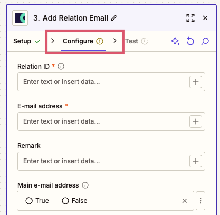The width and height of the screenshot is (220, 215).
Task: Switch to the Test tab
Action: (x=131, y=41)
